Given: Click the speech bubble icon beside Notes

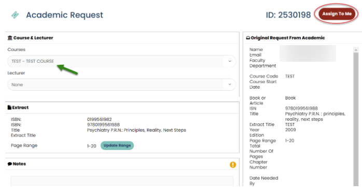Looking at the screenshot, I should (x=10, y=164).
